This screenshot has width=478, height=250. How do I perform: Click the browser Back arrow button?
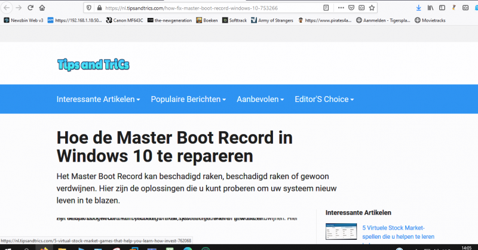(7, 8)
